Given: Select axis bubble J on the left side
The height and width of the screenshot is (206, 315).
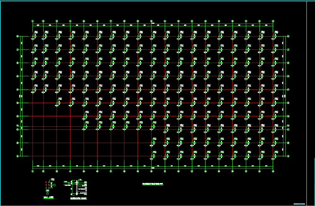Looking at the screenshot, I should 17,49.
